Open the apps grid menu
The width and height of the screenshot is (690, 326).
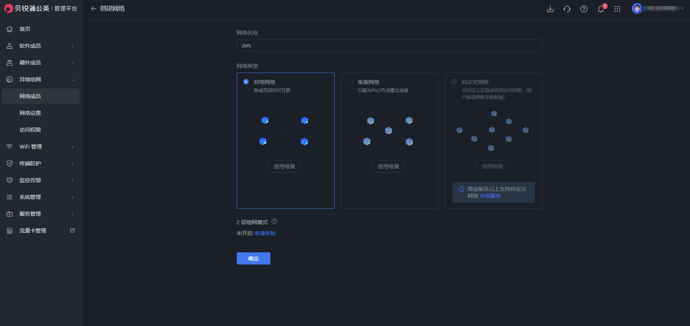click(x=617, y=9)
